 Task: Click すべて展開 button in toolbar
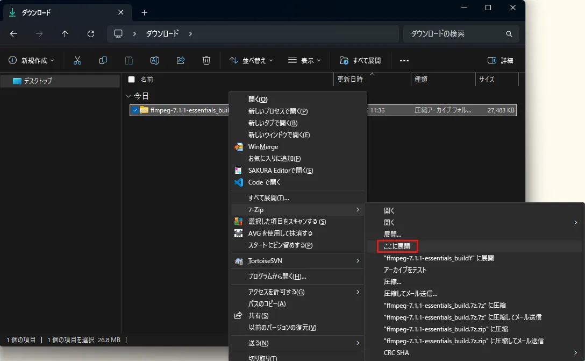[360, 60]
